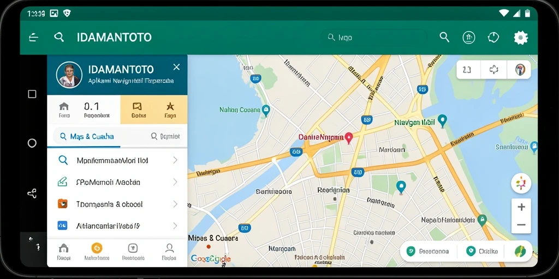Zoom in with the map plus button

click(x=521, y=207)
